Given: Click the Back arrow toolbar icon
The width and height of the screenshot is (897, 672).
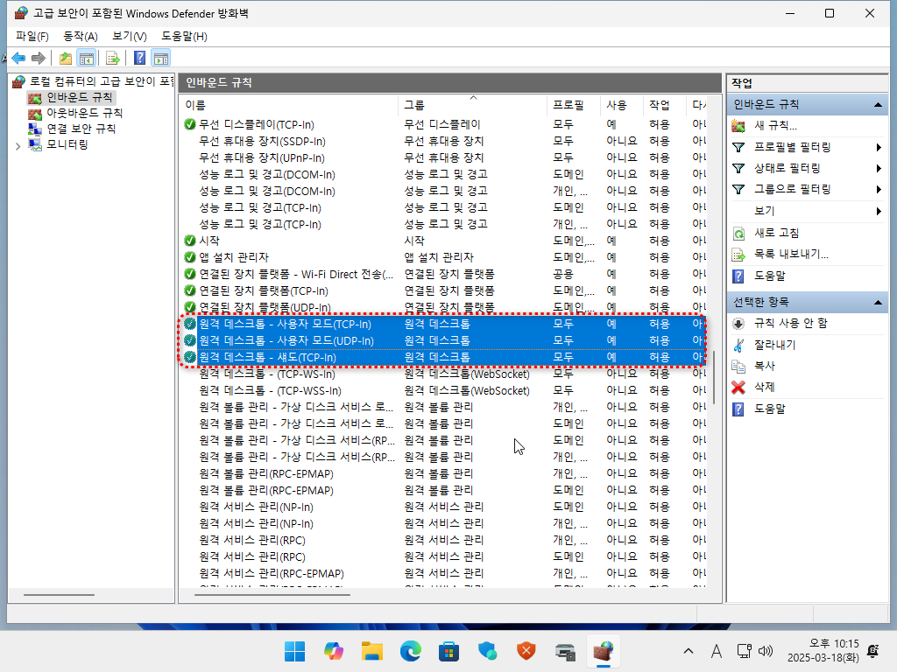Looking at the screenshot, I should [18, 58].
